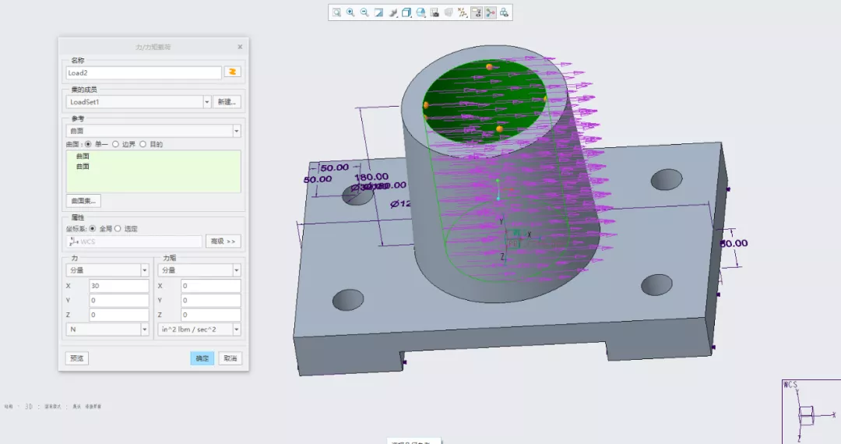Expand the LoadSet1 dropdown

click(x=206, y=102)
